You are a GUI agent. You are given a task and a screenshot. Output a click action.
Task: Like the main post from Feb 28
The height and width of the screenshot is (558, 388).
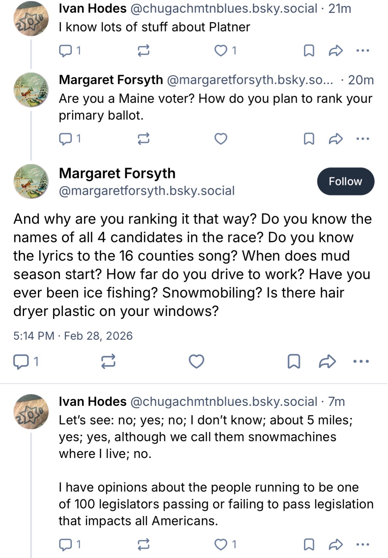[x=196, y=361]
